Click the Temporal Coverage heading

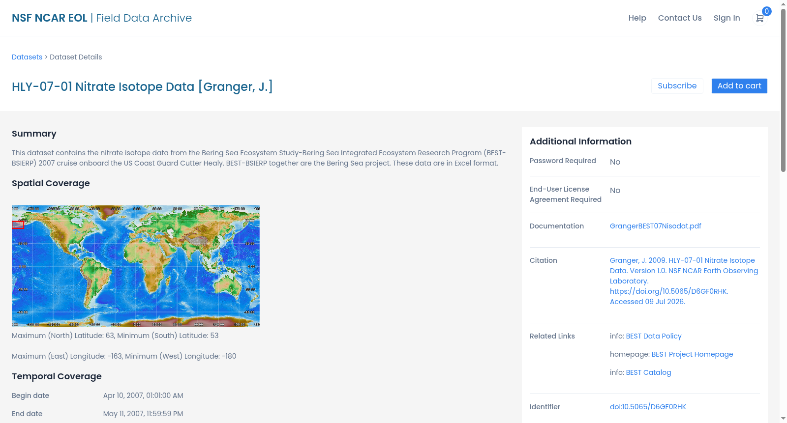click(57, 376)
